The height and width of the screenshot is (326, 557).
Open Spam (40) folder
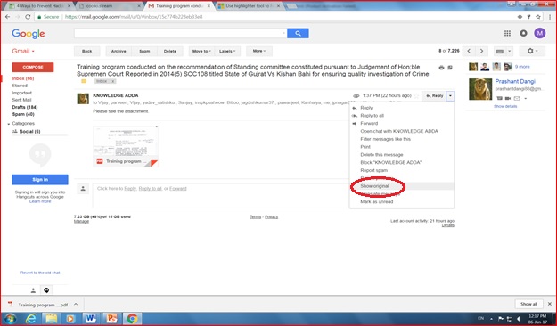point(23,114)
